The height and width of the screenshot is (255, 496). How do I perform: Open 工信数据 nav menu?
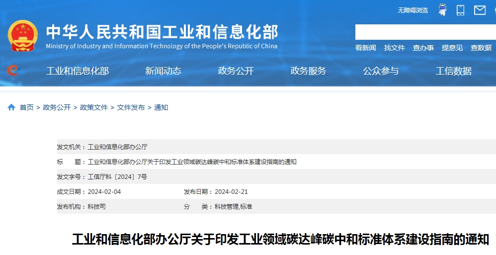[x=453, y=71]
